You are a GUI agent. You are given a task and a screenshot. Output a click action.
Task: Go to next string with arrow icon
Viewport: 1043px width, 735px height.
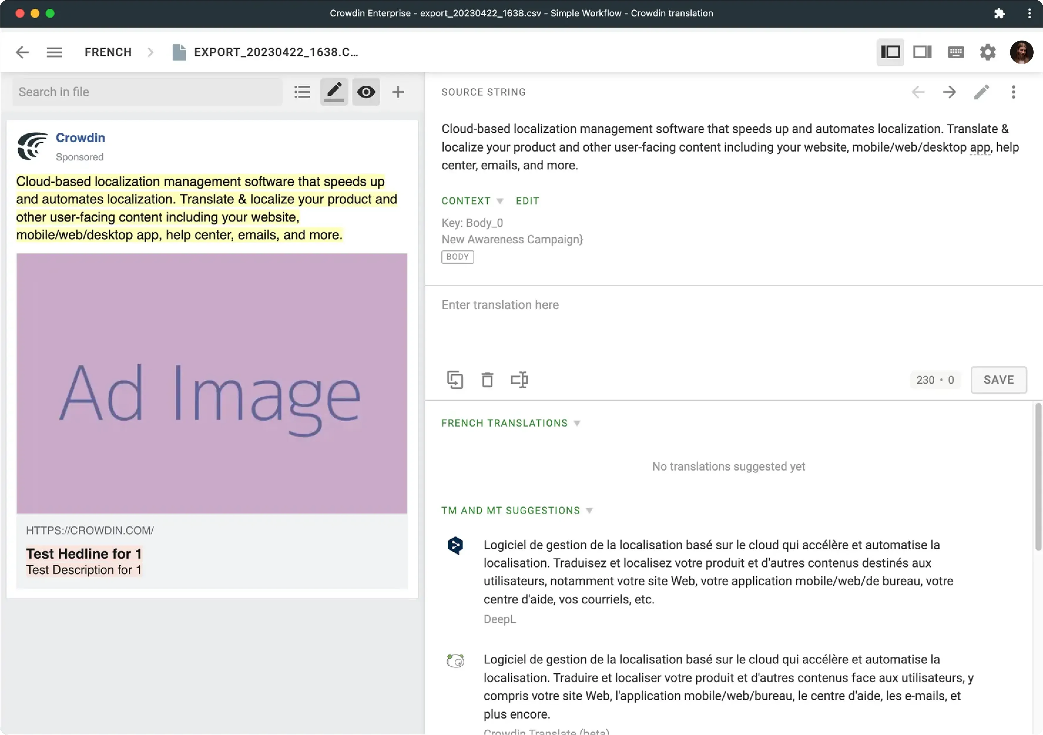[949, 92]
